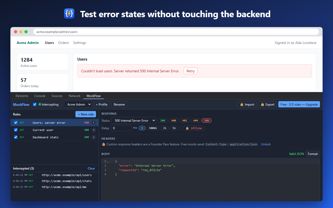Open the Status code dropdown
Screen dimensions: 333x208
[134, 121]
